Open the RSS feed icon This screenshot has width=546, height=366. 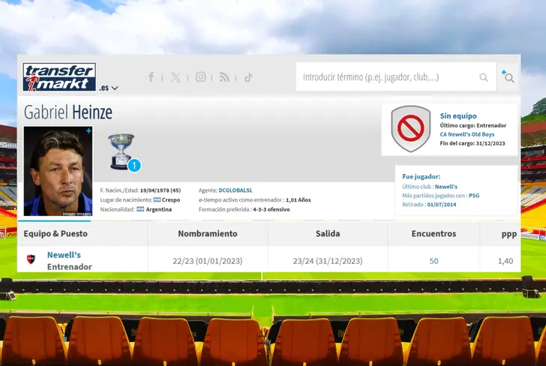click(224, 77)
